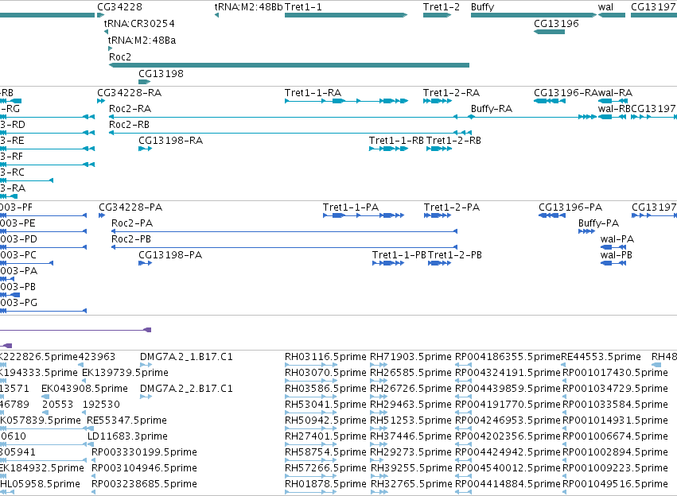Click EST RH58754.5prime
The height and width of the screenshot is (496, 677).
point(325,453)
